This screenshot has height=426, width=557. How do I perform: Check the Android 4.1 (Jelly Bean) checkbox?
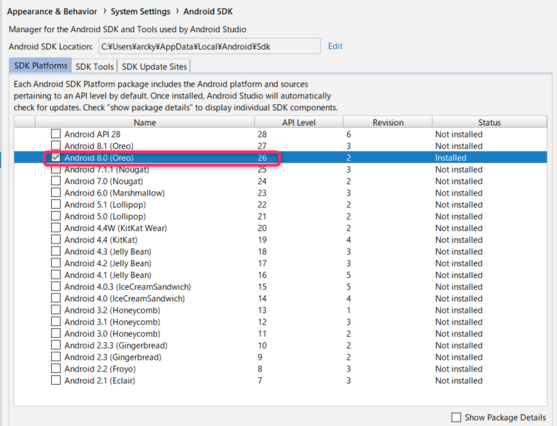(x=56, y=274)
